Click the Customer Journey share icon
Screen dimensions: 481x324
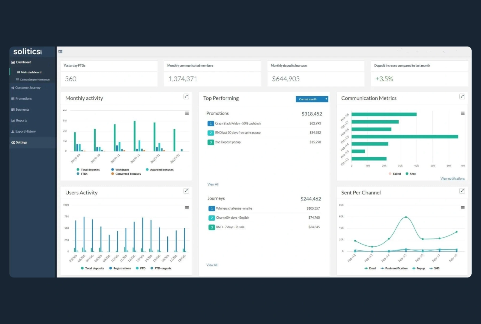click(x=13, y=88)
